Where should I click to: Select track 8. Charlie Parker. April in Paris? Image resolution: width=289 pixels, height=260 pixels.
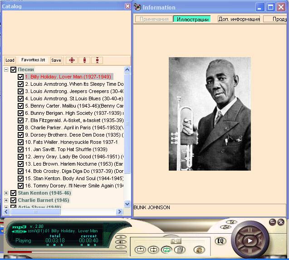(x=74, y=128)
